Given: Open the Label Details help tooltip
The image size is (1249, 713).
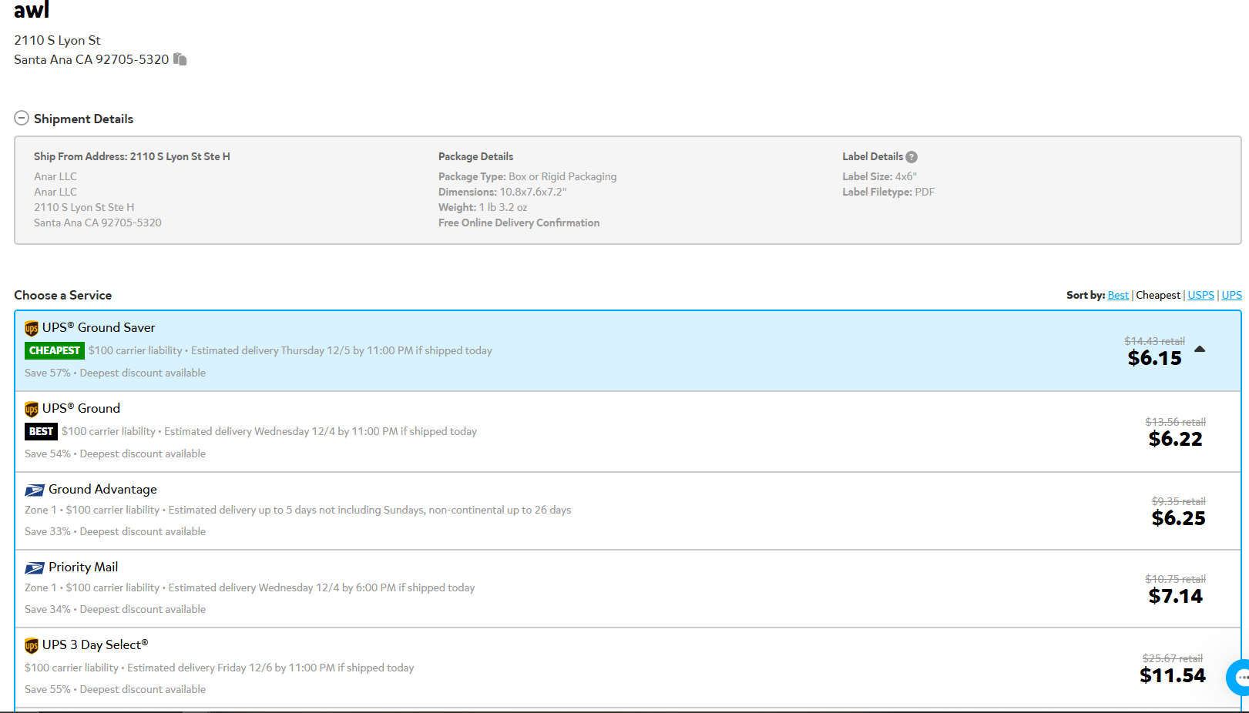Looking at the screenshot, I should pos(912,157).
